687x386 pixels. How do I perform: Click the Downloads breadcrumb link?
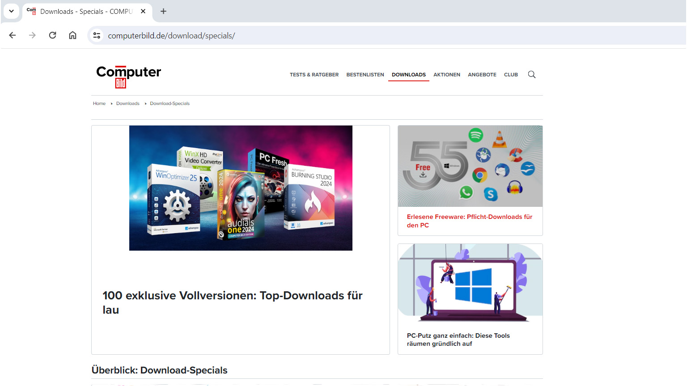tap(128, 104)
